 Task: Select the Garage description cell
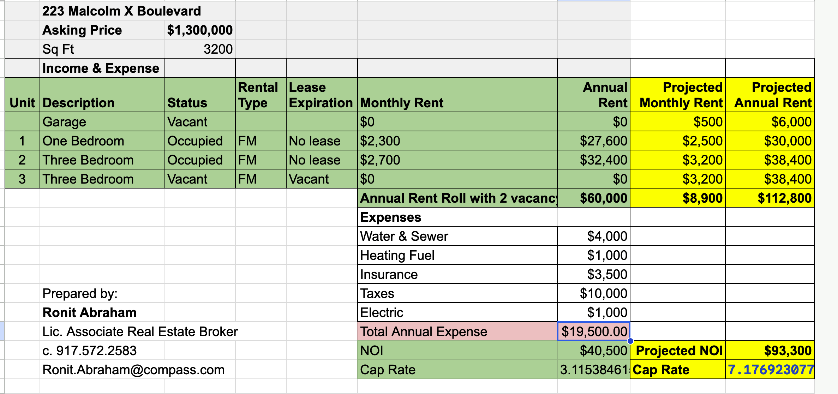[x=102, y=122]
